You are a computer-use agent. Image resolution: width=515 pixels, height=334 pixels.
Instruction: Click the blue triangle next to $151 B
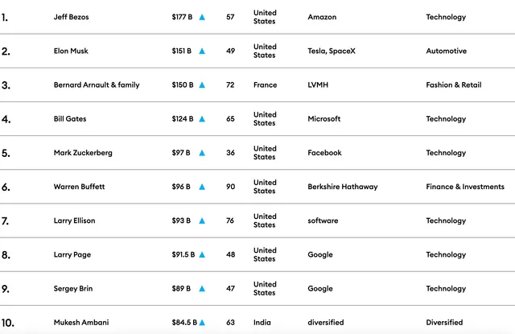coord(202,51)
